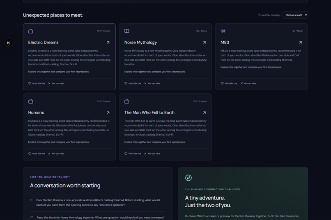
Task: Open the Norse Mythology arrow link icon
Action: 205,43
